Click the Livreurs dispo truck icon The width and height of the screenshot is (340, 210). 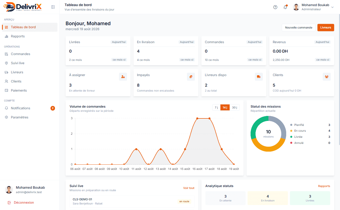tap(259, 77)
